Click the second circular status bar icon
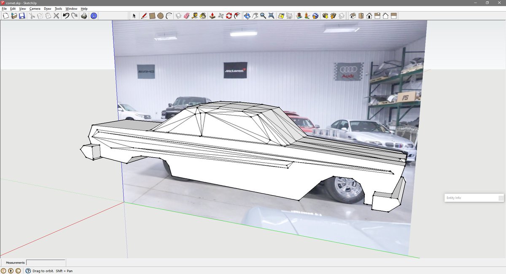 pyautogui.click(x=11, y=271)
